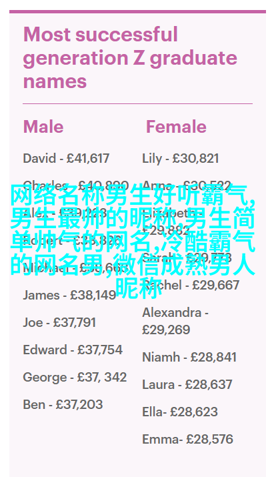
Task: Click the Rachel - £29,667 entry
Action: [x=191, y=285]
